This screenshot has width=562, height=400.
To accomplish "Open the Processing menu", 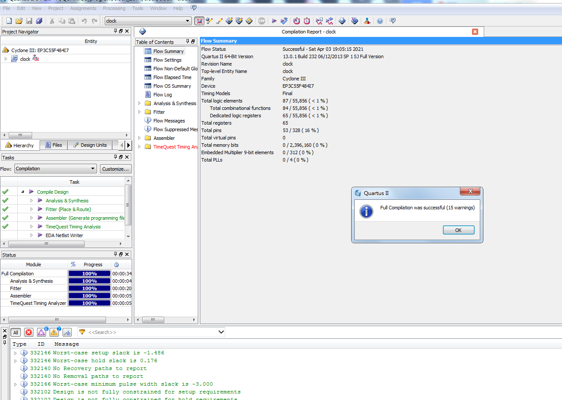I will click(x=114, y=8).
